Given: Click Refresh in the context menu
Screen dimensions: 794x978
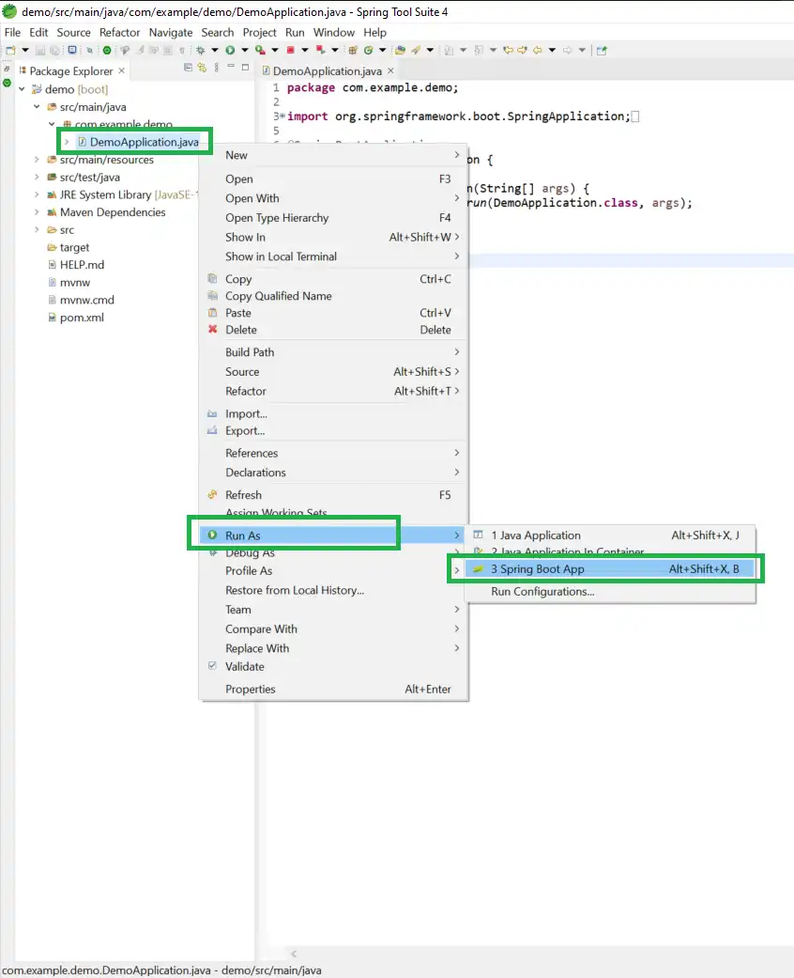Looking at the screenshot, I should tap(243, 495).
